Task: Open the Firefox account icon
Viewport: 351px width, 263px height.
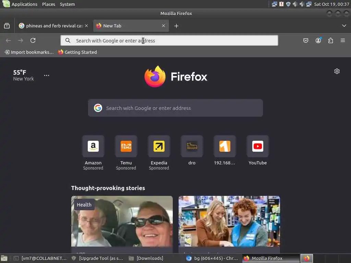Action: tap(318, 40)
